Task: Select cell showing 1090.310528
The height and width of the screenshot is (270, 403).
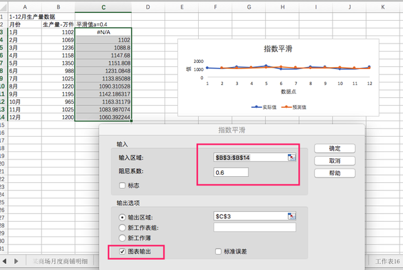Action: click(103, 86)
